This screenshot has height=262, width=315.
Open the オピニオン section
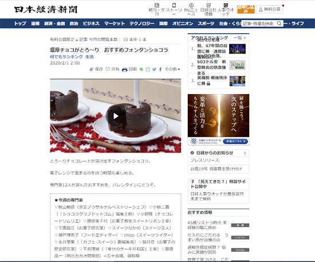[183, 24]
